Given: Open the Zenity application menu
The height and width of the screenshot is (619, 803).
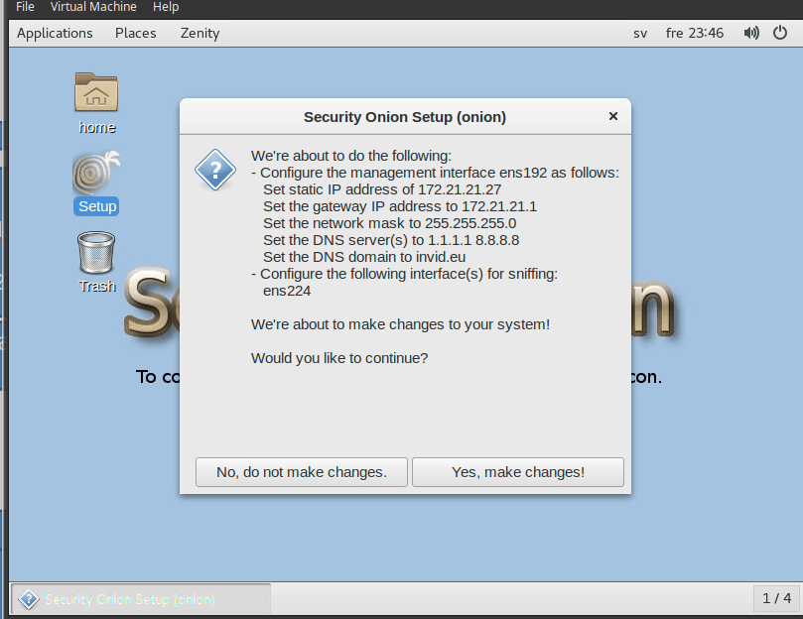Looking at the screenshot, I should coord(200,33).
